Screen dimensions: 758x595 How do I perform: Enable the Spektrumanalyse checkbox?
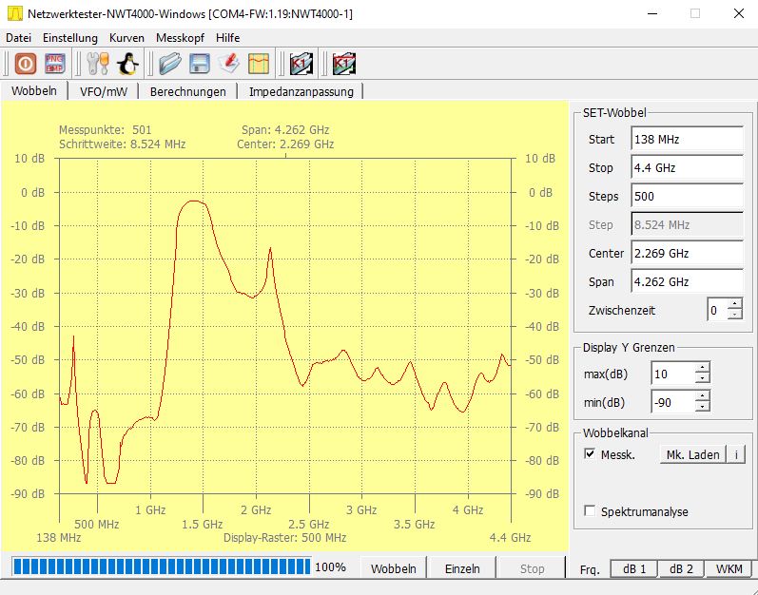pyautogui.click(x=590, y=511)
